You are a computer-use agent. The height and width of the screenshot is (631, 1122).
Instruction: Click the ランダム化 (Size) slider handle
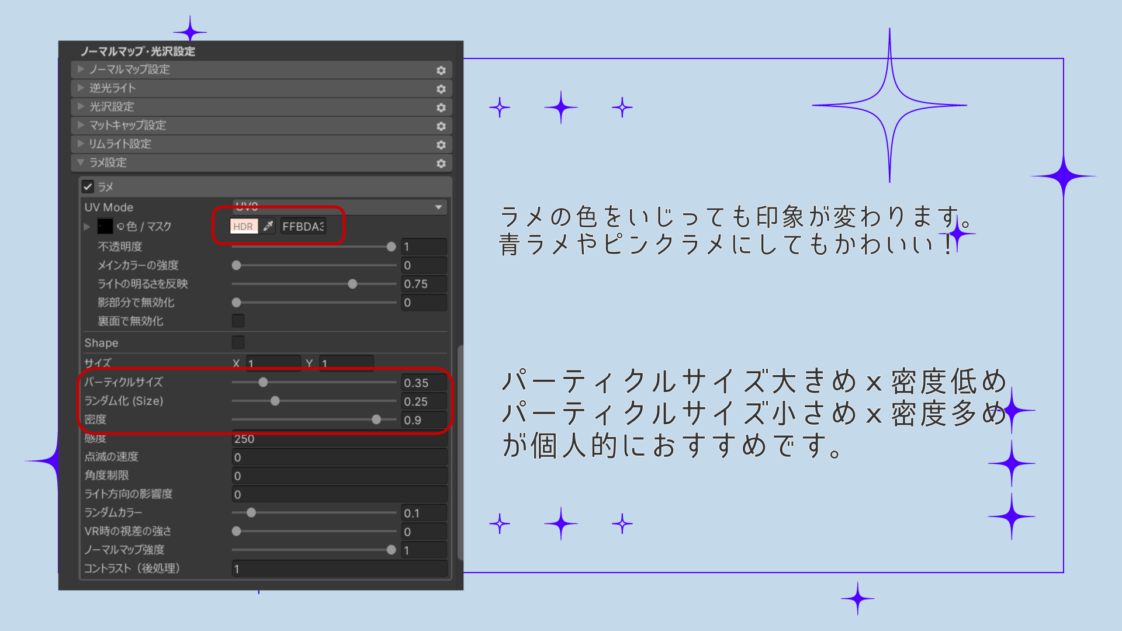(275, 401)
